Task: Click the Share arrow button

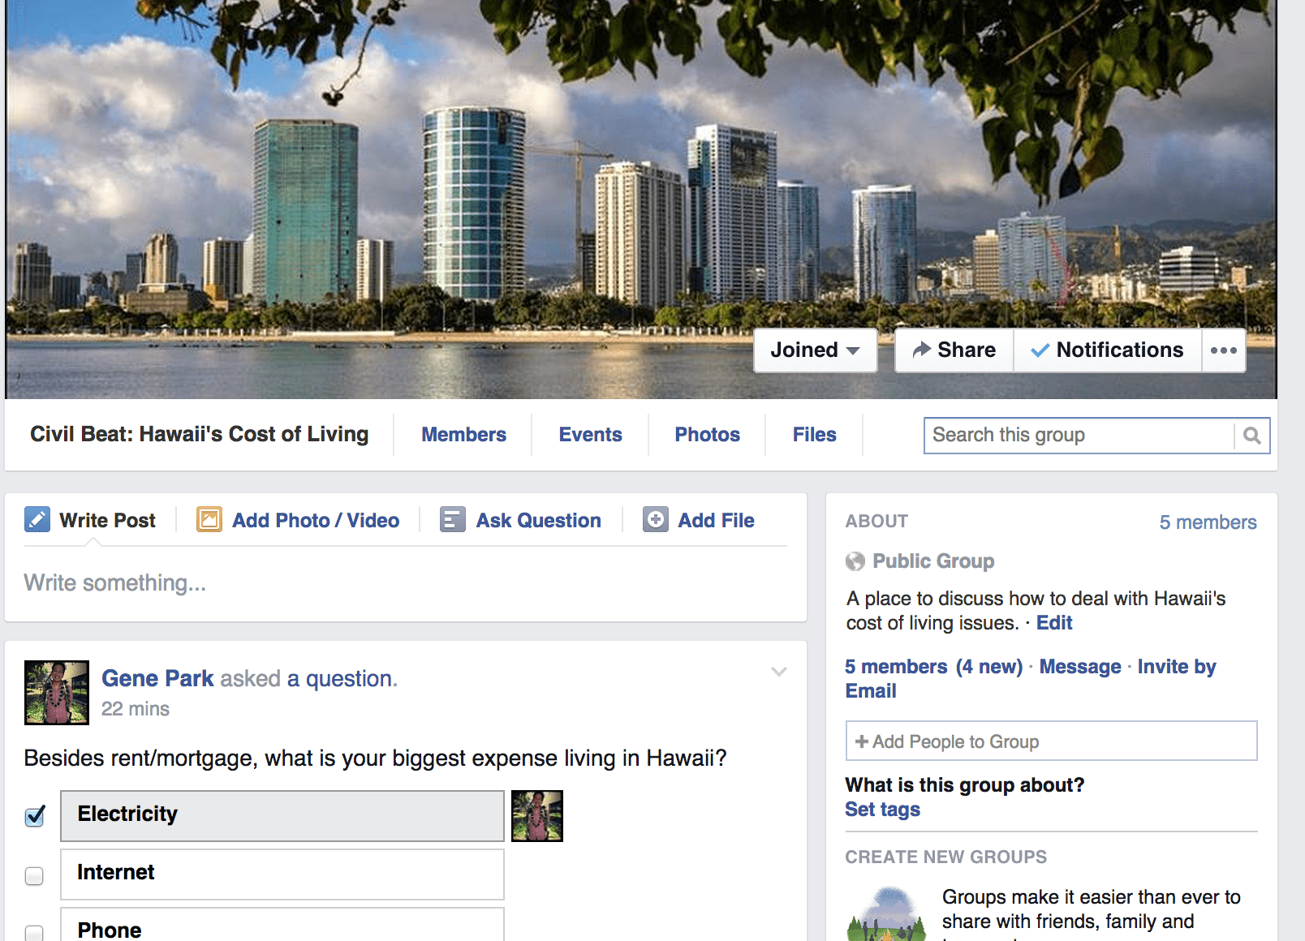Action: [954, 350]
